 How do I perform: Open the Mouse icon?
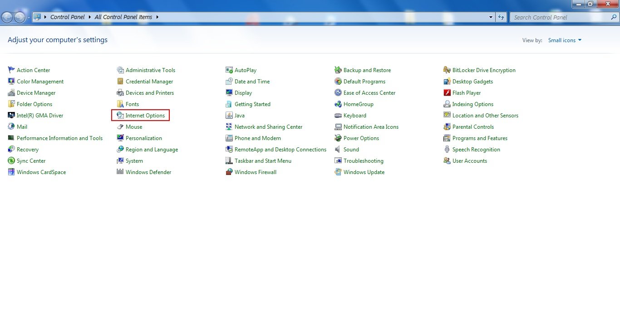click(120, 126)
